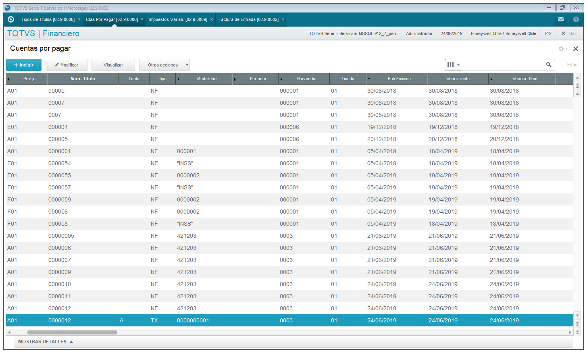Image resolution: width=587 pixels, height=353 pixels.
Task: Open the TOTVS main menu icon
Action: tap(11, 19)
